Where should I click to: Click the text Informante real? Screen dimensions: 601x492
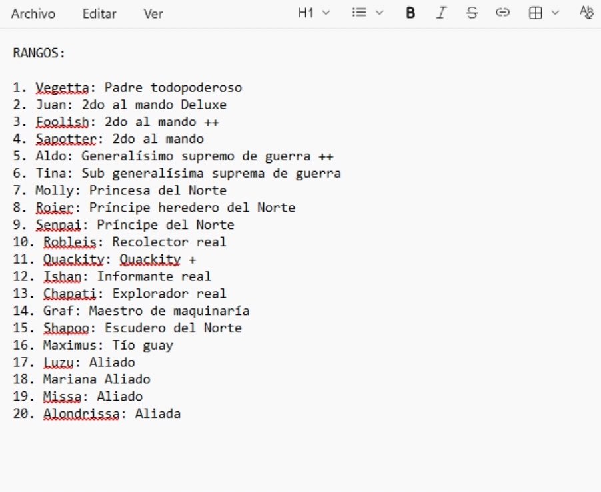pos(154,276)
